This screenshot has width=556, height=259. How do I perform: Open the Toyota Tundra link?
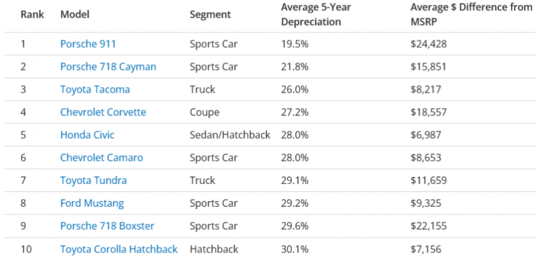(93, 181)
